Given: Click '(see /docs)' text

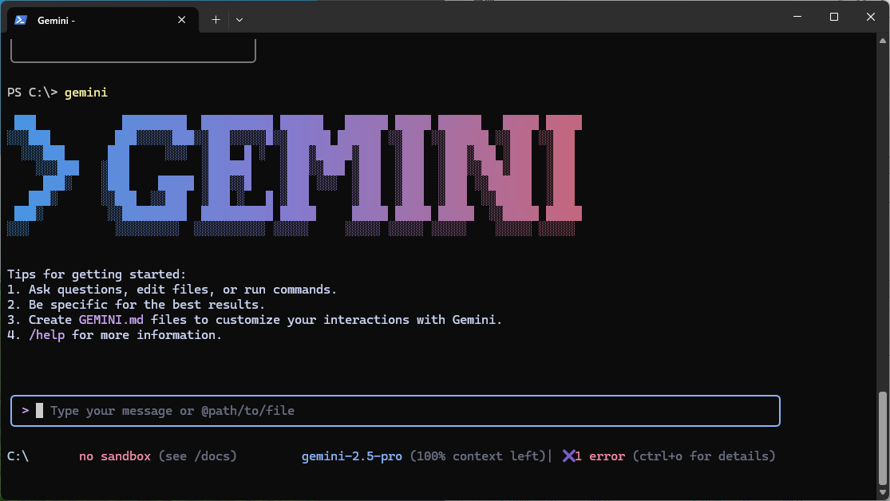Looking at the screenshot, I should point(197,456).
